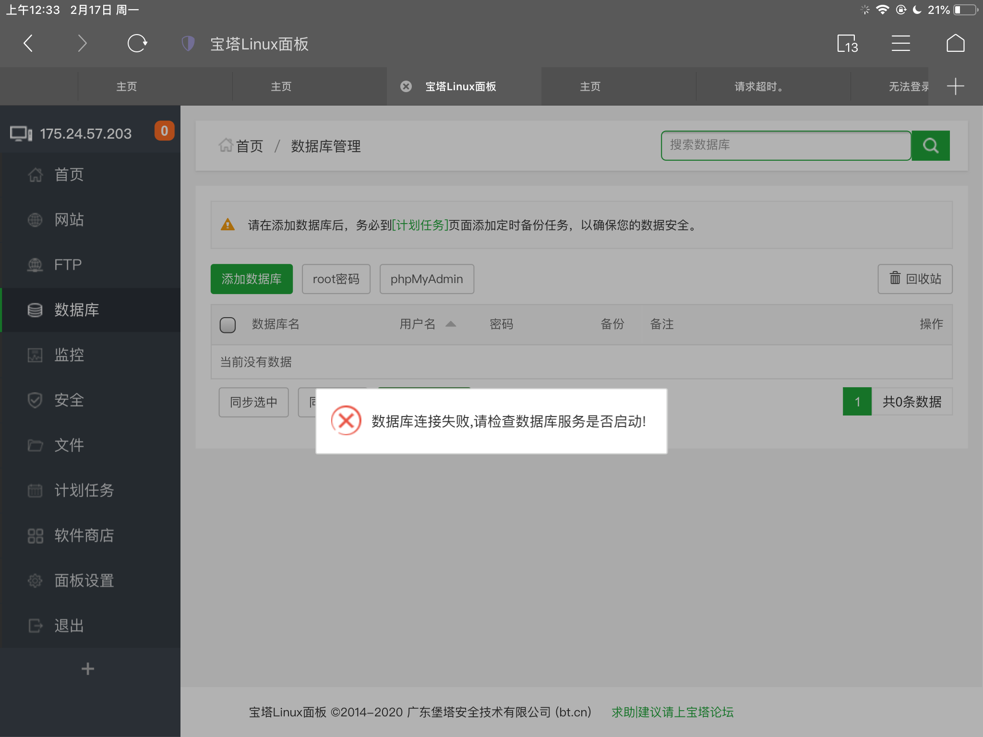983x737 pixels.
Task: Switch to the 宝塔Linux面板 tab
Action: tap(461, 86)
